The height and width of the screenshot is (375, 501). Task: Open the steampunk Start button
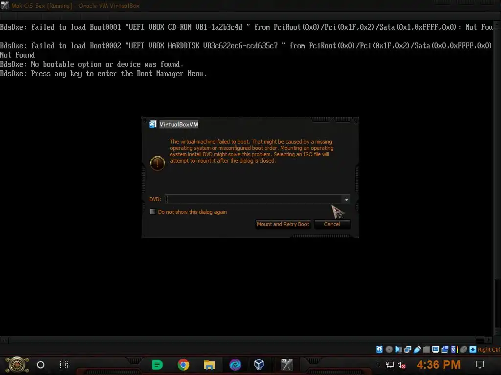17,364
